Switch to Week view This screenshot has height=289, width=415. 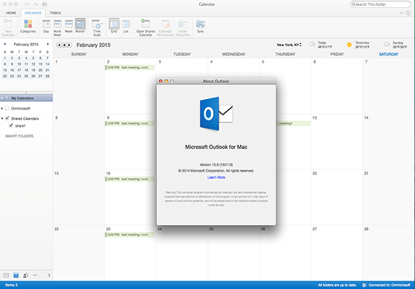69,26
